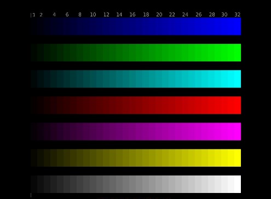Click the cyan bar below label 22
Image resolution: width=271 pixels, height=199 pixels.
(x=172, y=79)
